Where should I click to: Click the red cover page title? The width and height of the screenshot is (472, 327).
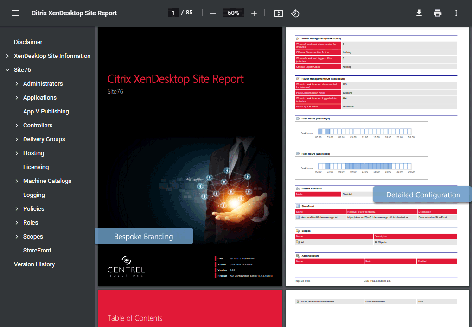[176, 79]
